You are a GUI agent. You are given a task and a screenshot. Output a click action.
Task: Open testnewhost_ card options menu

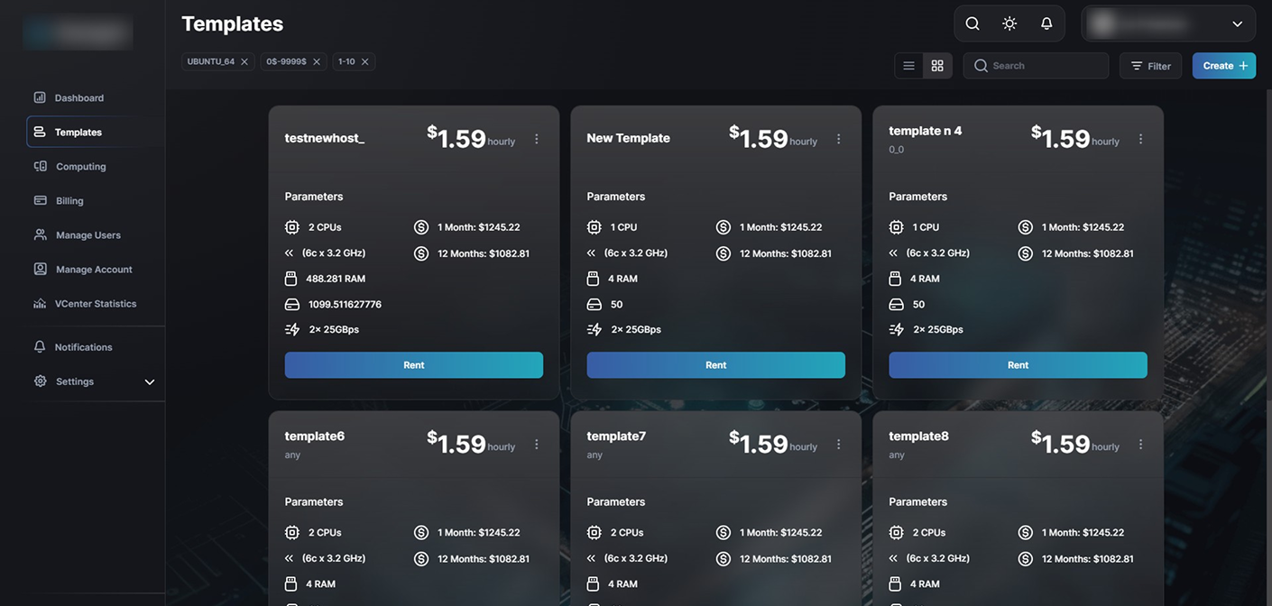tap(537, 139)
